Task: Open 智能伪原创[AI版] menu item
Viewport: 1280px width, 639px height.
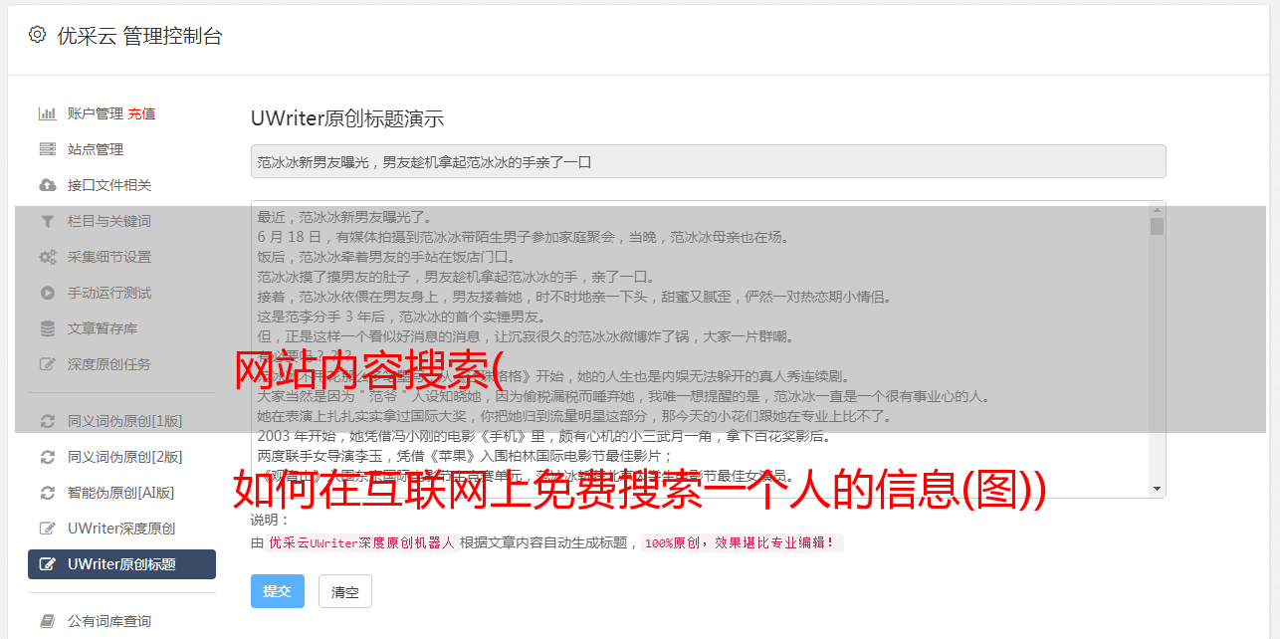Action: click(121, 493)
